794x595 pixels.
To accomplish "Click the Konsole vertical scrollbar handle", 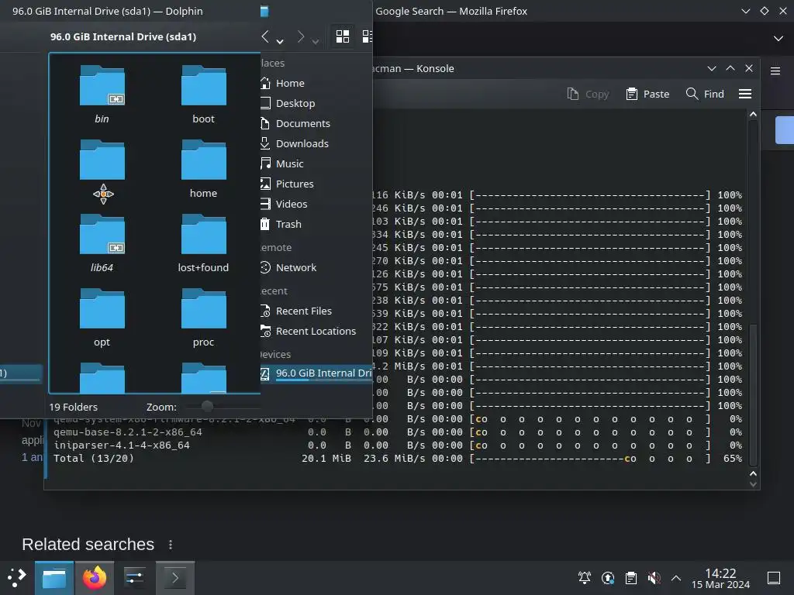I will [x=753, y=394].
